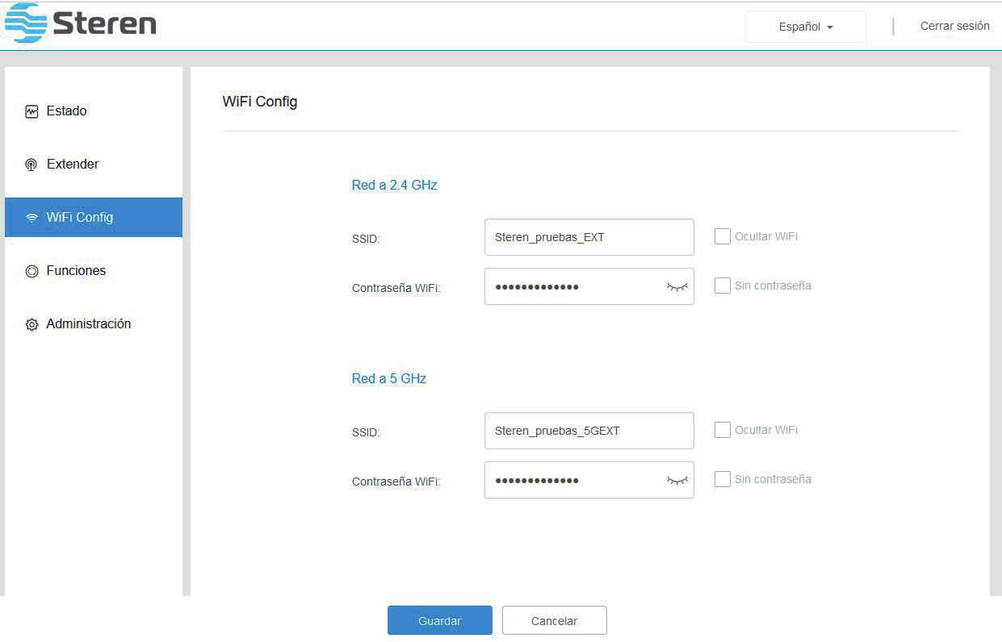Image resolution: width=1002 pixels, height=642 pixels.
Task: Check Sin contraseña for 2.4 GHz network
Action: (x=722, y=286)
